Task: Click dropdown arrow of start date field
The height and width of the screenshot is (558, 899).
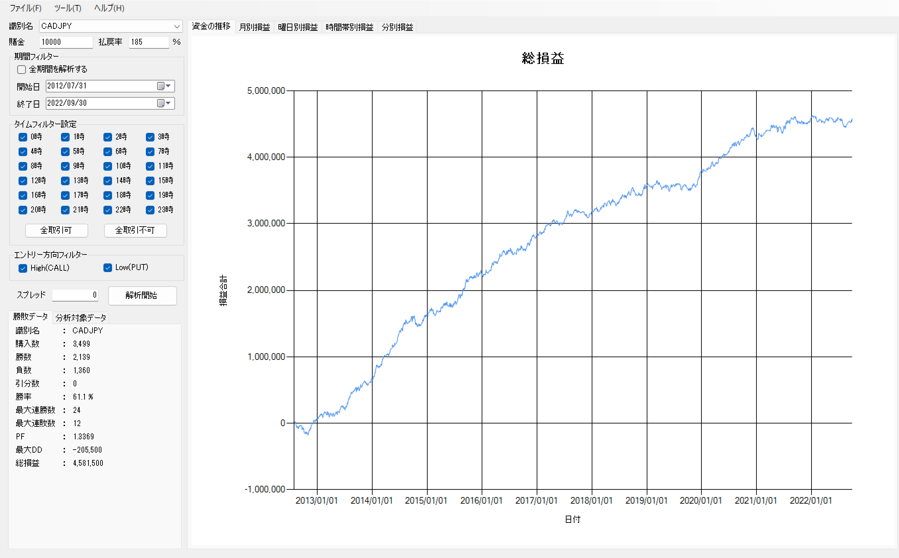Action: [168, 86]
